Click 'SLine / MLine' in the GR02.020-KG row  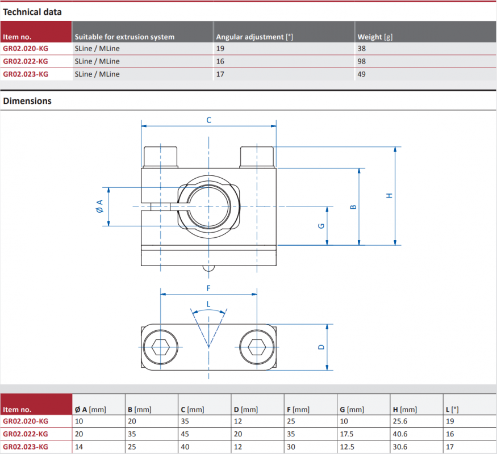tap(97, 48)
